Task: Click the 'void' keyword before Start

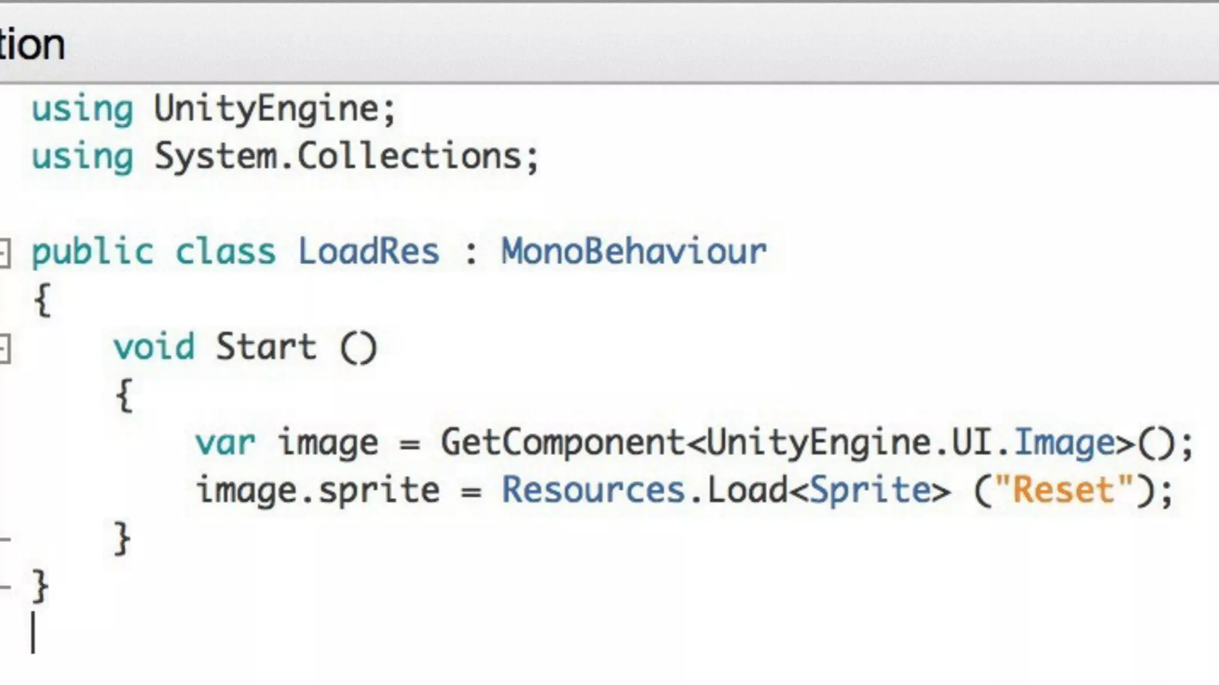Action: pos(154,347)
